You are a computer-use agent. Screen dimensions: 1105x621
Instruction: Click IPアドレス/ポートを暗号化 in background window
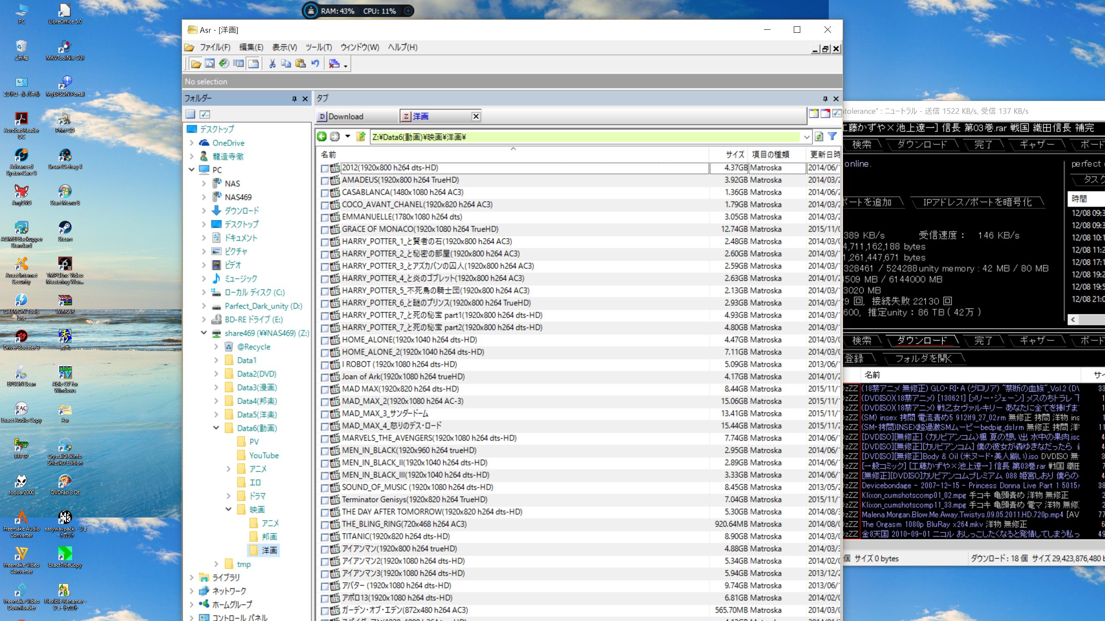(977, 202)
